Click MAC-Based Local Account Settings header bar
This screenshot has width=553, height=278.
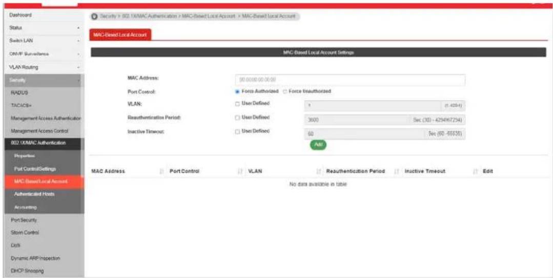click(318, 52)
